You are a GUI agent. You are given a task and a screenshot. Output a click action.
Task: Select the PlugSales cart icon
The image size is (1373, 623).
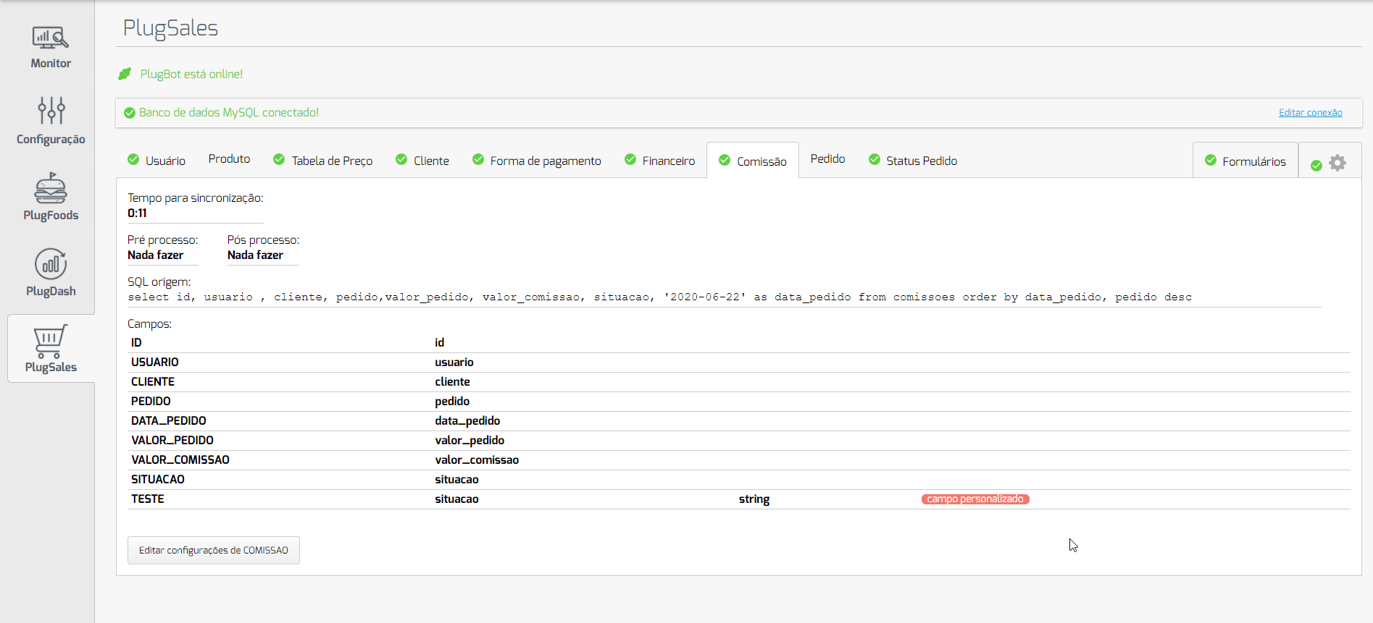pos(50,341)
